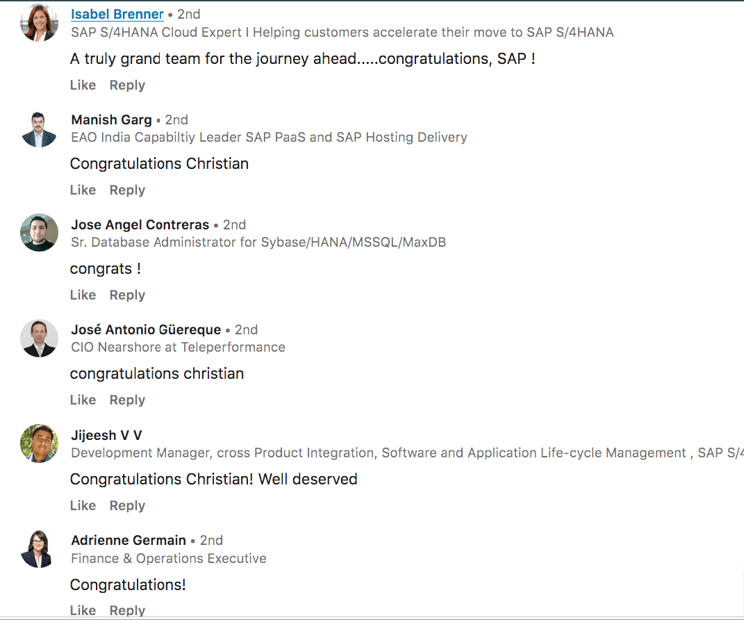Reply to José Antonio Güereque's comment
The height and width of the screenshot is (620, 744).
(127, 400)
